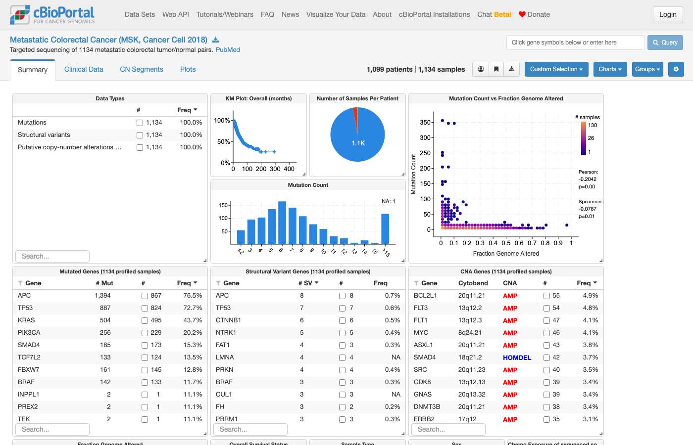Open the Chat Beta! link
693x445 pixels.
[x=494, y=14]
